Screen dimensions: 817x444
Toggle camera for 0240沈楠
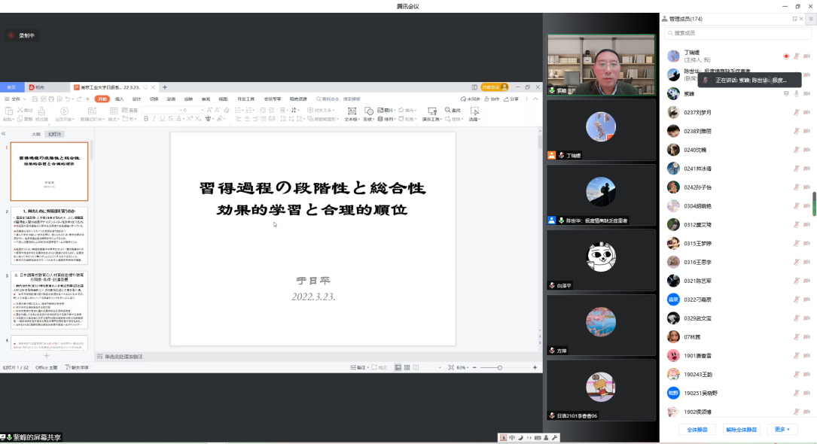click(806, 149)
